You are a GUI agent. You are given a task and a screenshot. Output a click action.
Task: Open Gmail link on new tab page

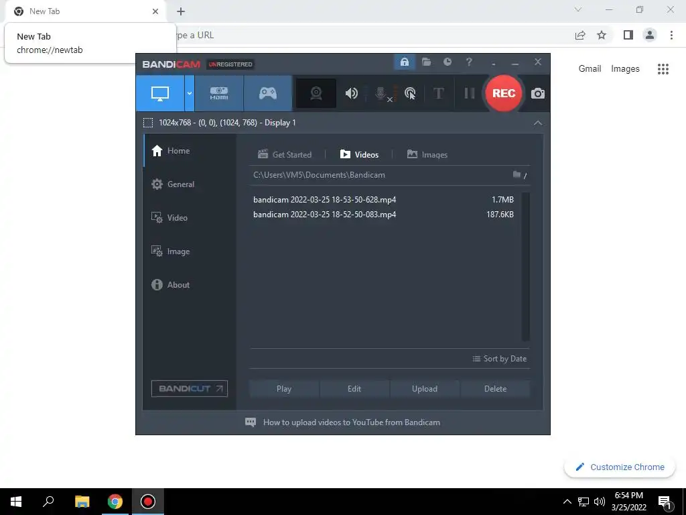(590, 69)
